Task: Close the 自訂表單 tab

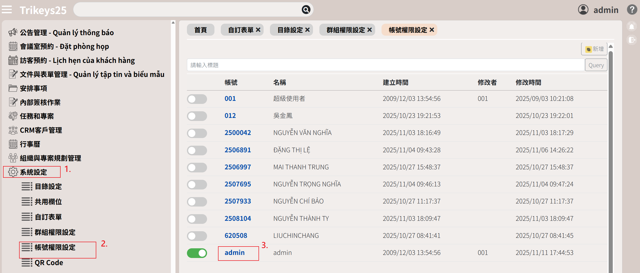Action: (258, 30)
